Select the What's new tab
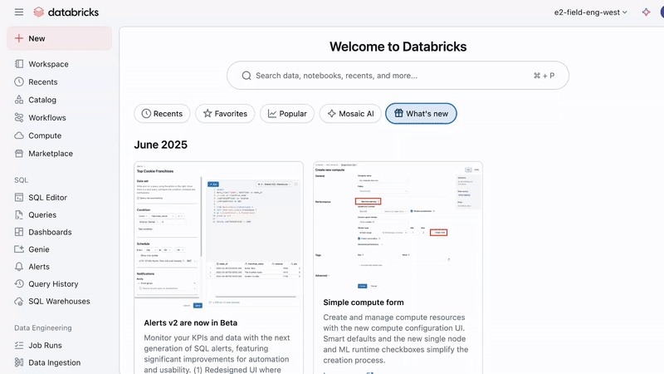 (x=421, y=114)
